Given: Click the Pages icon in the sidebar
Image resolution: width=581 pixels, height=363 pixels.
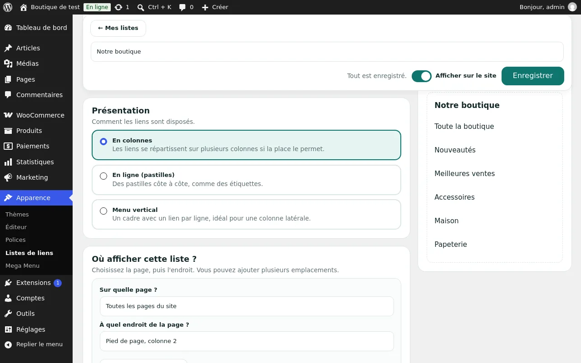Looking at the screenshot, I should 8,79.
